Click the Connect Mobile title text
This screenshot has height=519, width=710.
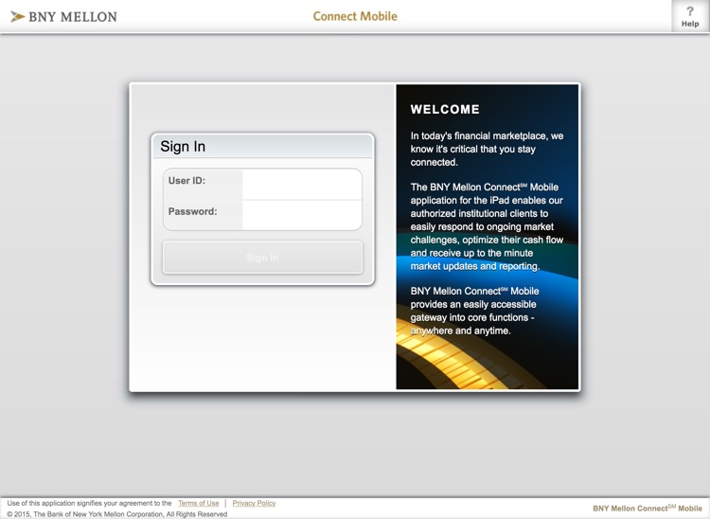click(x=355, y=16)
